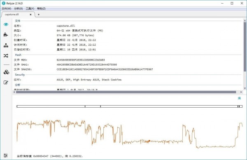Click the orange marker on entropy graph
Image resolution: width=247 pixels, height=160 pixels.
click(149, 141)
